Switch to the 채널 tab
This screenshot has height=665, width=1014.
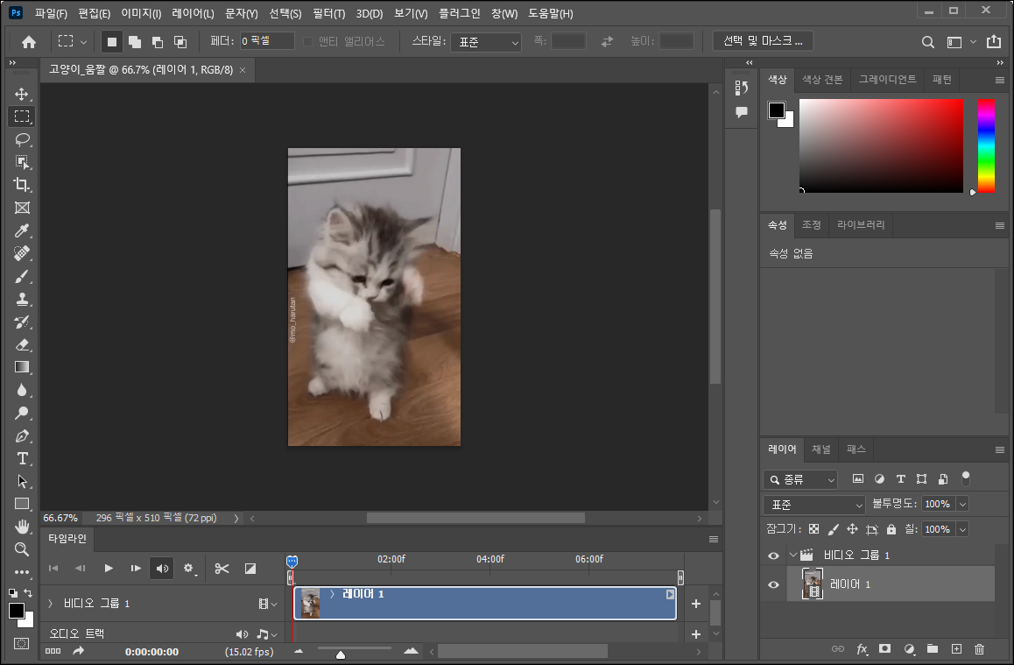820,449
